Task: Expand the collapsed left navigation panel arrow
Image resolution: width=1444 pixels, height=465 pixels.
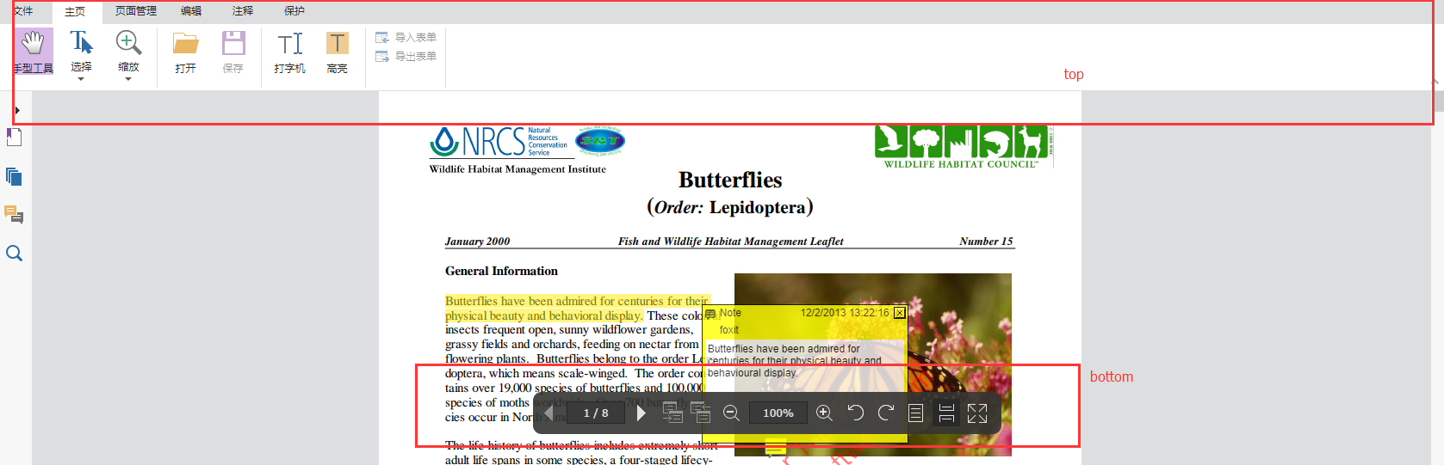Action: pos(17,110)
